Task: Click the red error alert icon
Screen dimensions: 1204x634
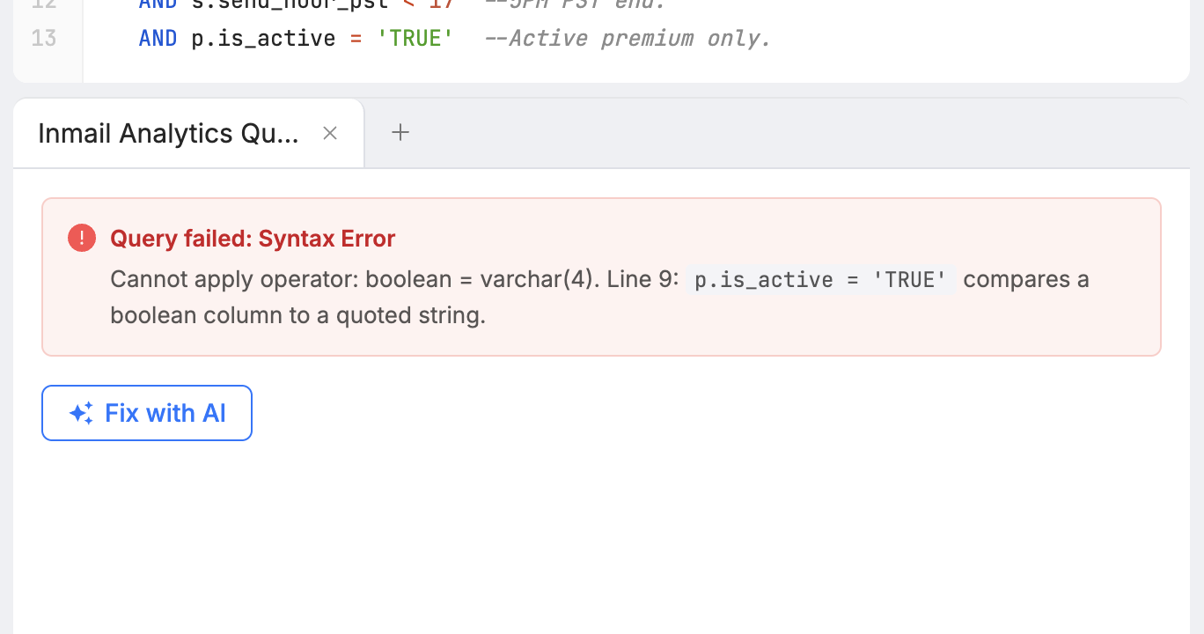Action: tap(82, 238)
